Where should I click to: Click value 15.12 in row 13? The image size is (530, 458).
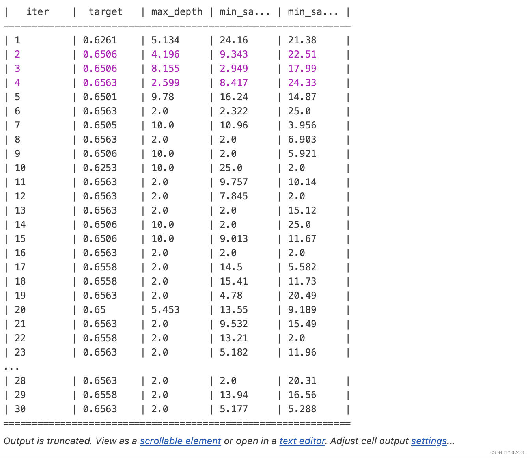(302, 210)
